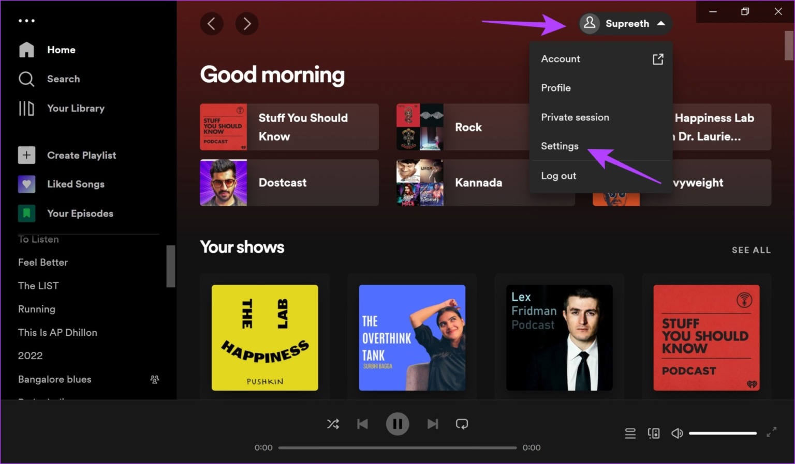Viewport: 795px width, 464px height.
Task: Toggle shuffle playback
Action: 333,424
